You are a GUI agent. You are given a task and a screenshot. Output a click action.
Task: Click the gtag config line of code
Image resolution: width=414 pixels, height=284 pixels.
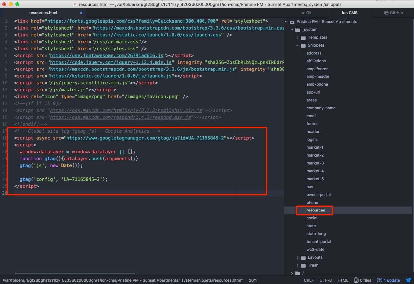63,179
